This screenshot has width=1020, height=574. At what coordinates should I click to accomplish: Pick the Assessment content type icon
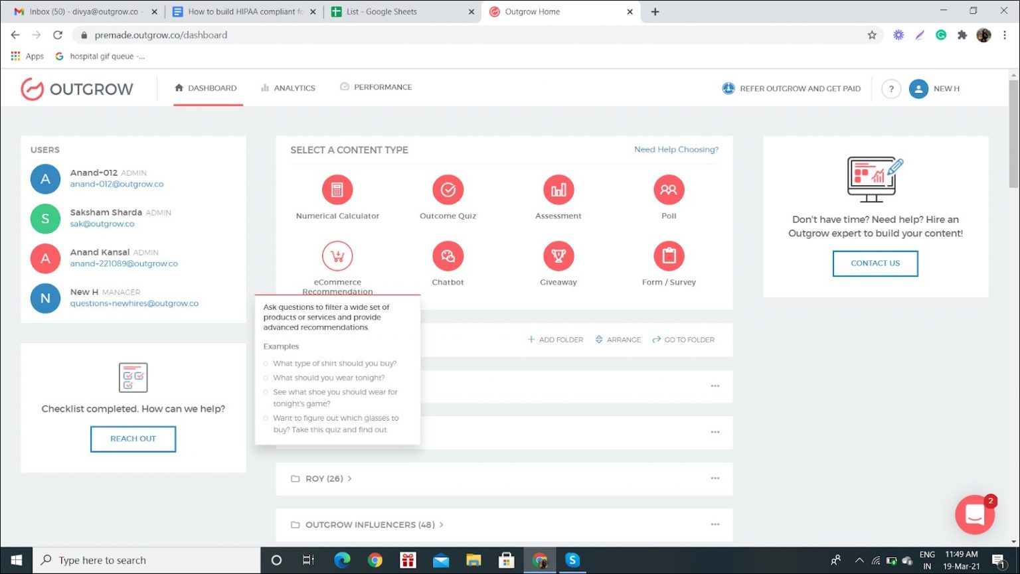pyautogui.click(x=558, y=190)
